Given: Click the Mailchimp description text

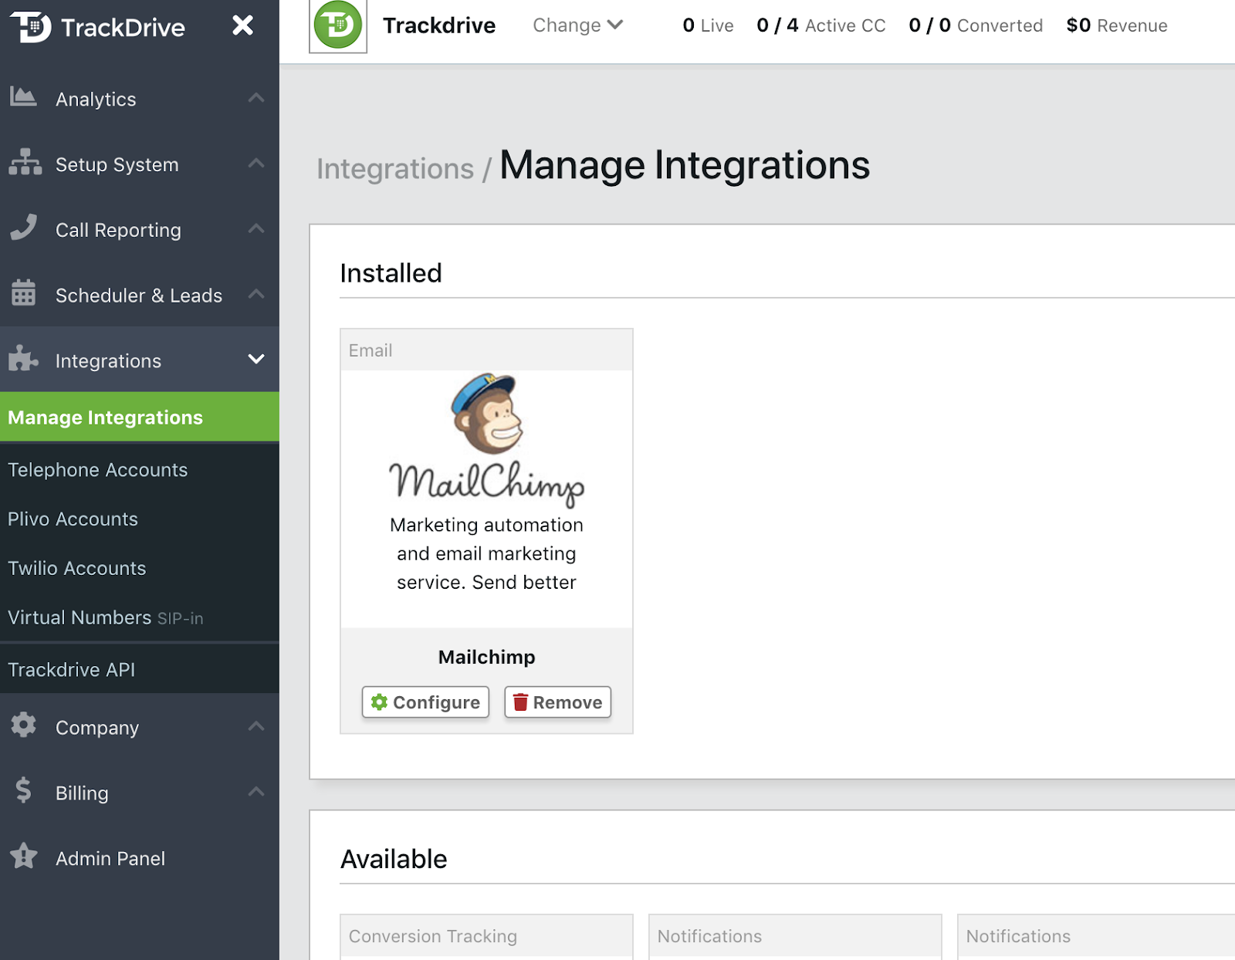Looking at the screenshot, I should point(486,553).
